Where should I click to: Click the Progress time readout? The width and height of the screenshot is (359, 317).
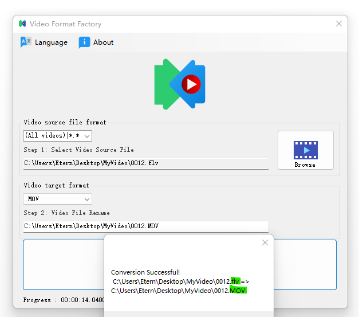[x=64, y=300]
